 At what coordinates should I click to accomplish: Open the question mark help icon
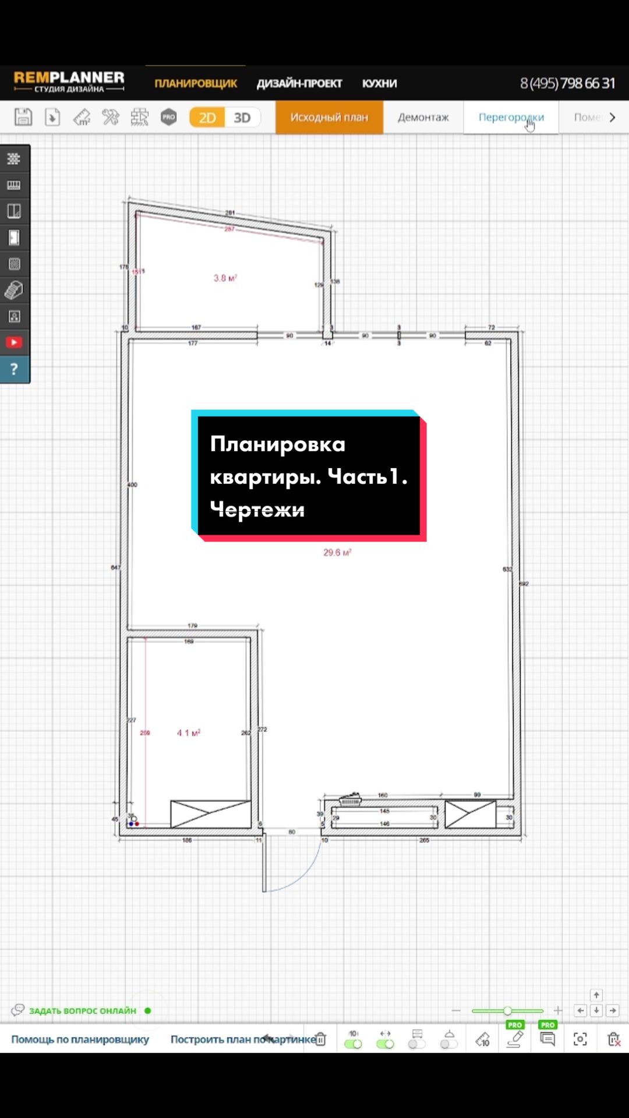click(14, 369)
